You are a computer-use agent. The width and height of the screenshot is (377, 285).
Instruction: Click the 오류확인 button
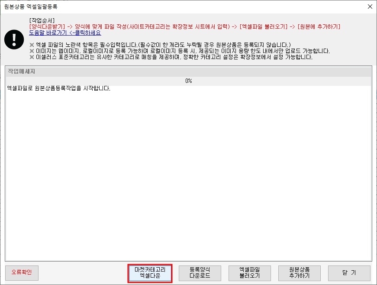pos(22,273)
